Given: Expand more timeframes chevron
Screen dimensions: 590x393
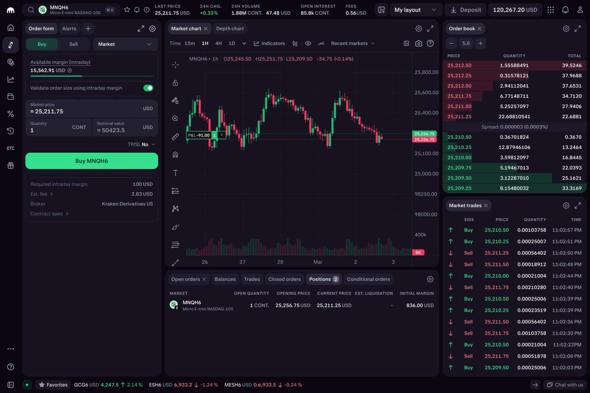Looking at the screenshot, I should tap(244, 43).
